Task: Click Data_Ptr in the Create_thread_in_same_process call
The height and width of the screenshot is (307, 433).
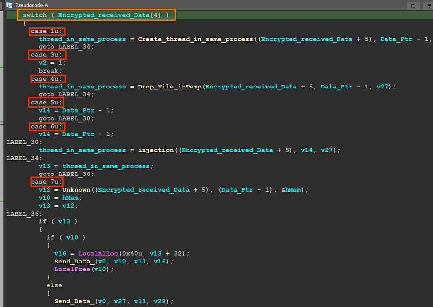Action: point(396,39)
